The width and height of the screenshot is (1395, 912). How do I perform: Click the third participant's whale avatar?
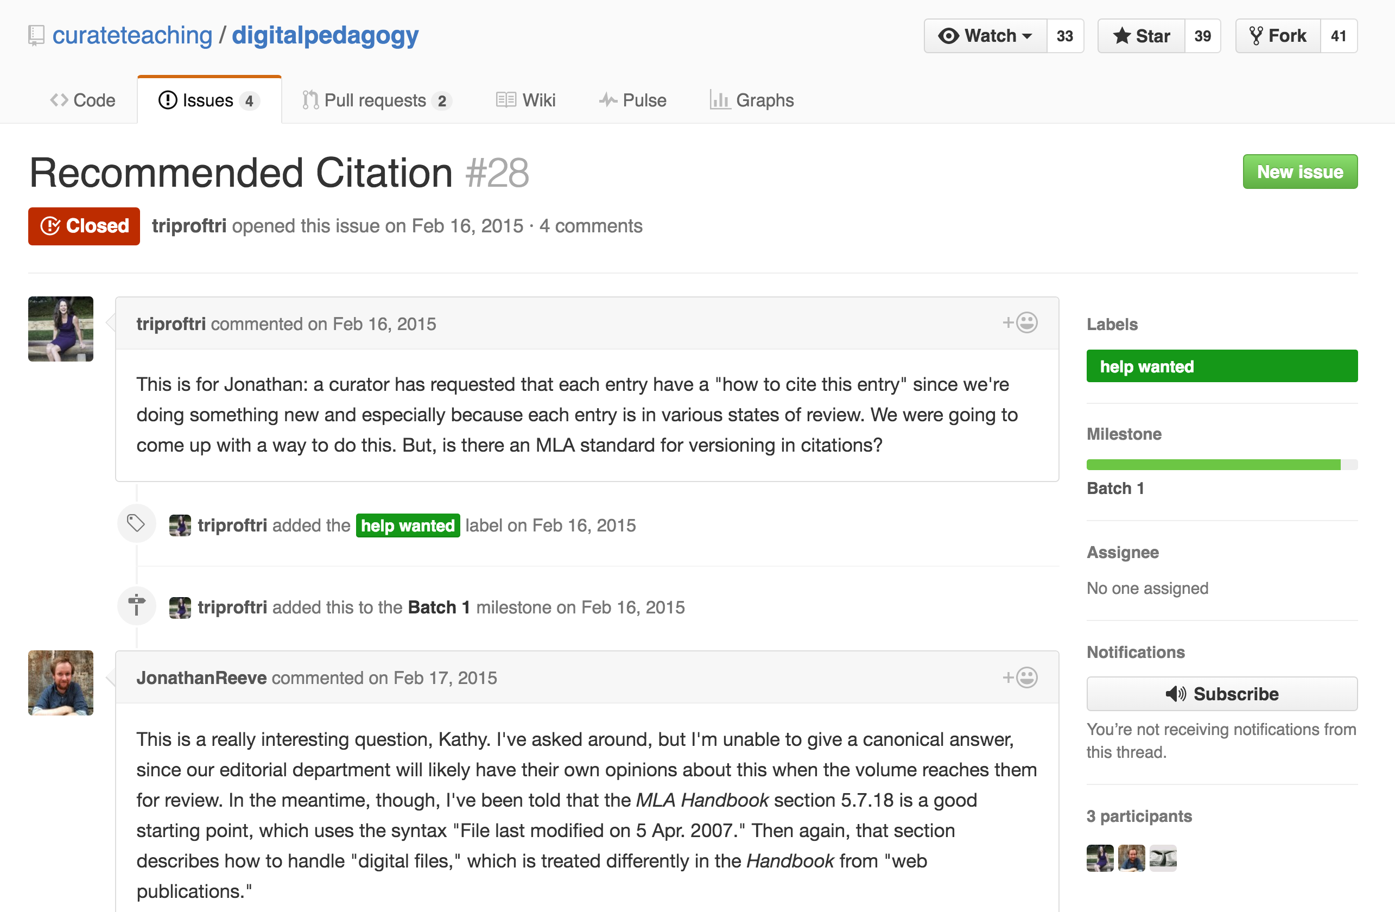[x=1163, y=859]
